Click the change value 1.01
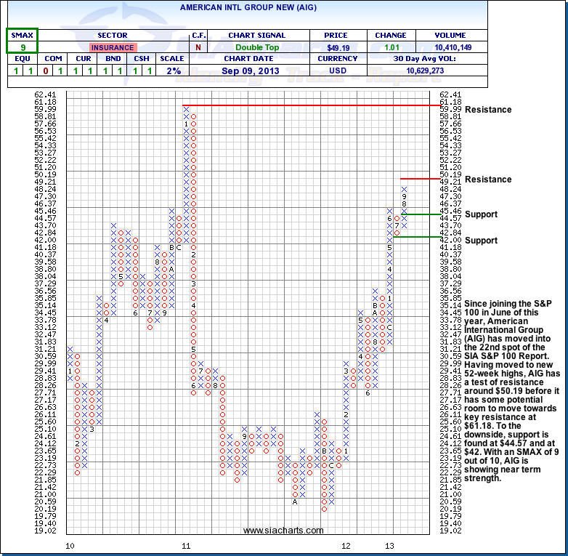The height and width of the screenshot is (556, 568). (x=390, y=47)
